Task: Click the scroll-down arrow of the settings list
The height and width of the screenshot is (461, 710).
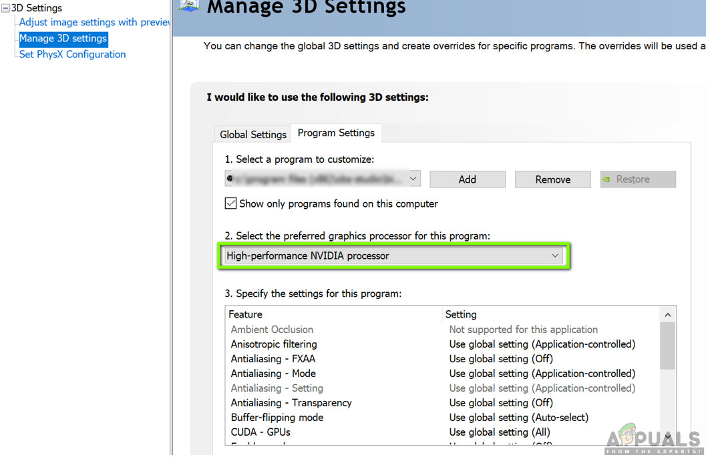Action: point(668,437)
